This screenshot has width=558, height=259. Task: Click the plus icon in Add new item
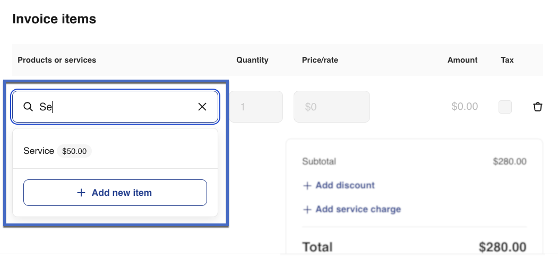(x=81, y=193)
